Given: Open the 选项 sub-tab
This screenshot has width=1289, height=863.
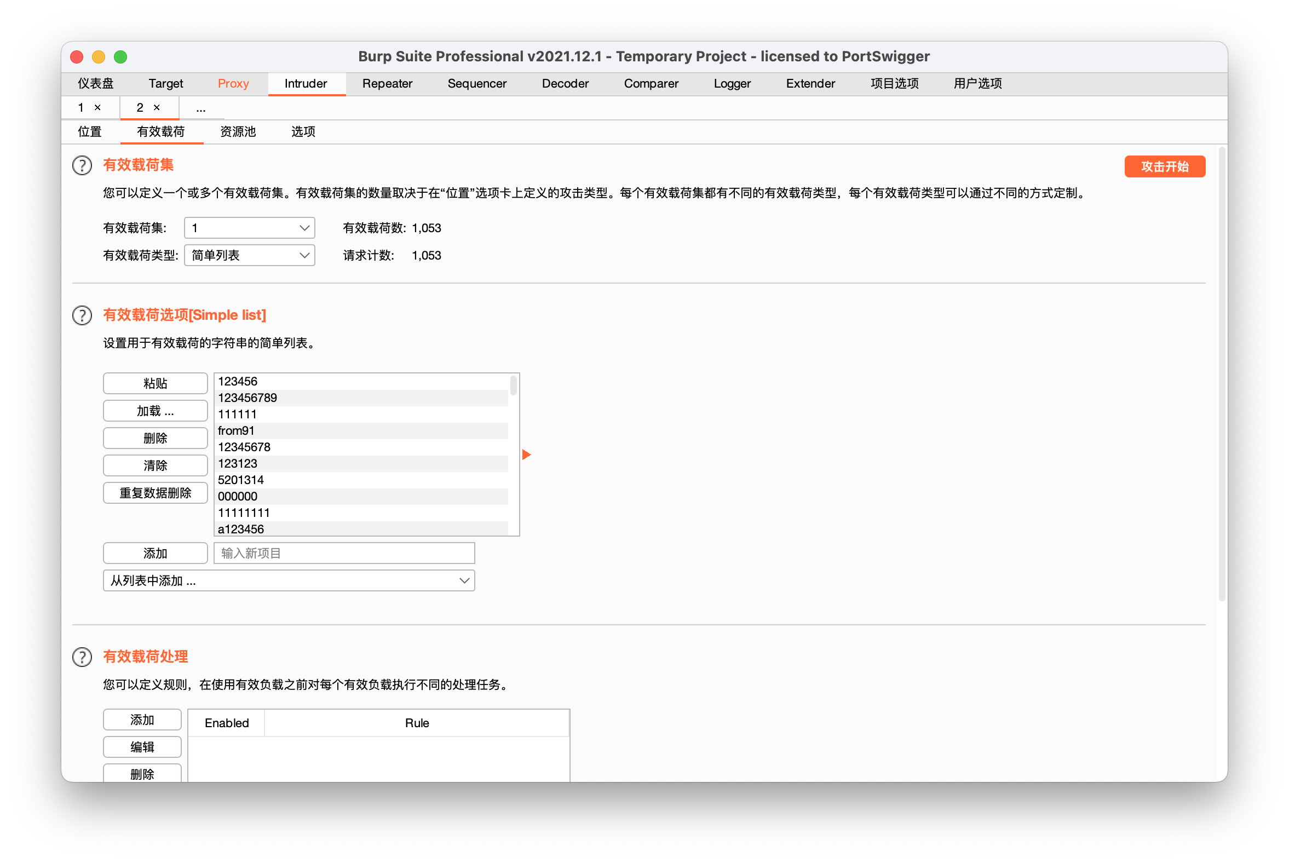Looking at the screenshot, I should coord(303,131).
